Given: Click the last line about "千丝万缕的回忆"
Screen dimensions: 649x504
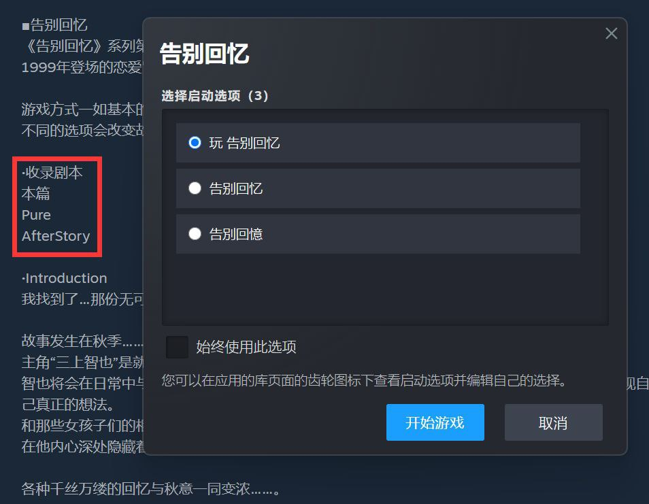Looking at the screenshot, I should (150, 488).
